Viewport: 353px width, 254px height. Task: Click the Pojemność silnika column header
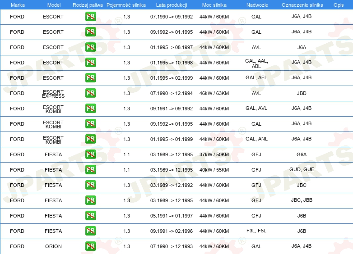point(126,5)
